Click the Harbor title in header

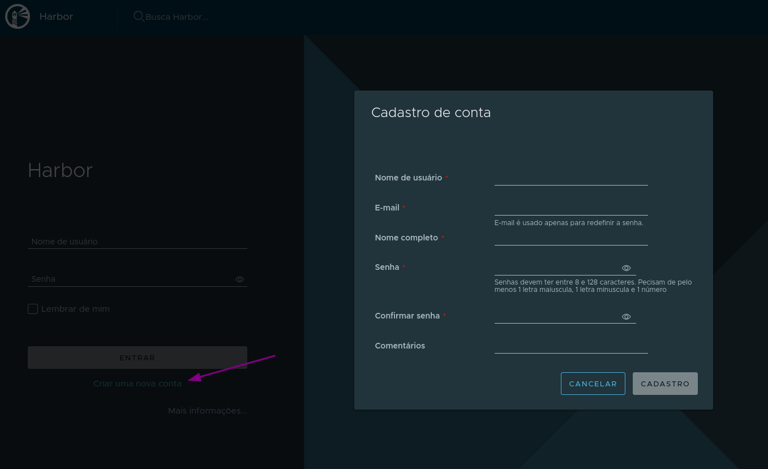pyautogui.click(x=56, y=16)
